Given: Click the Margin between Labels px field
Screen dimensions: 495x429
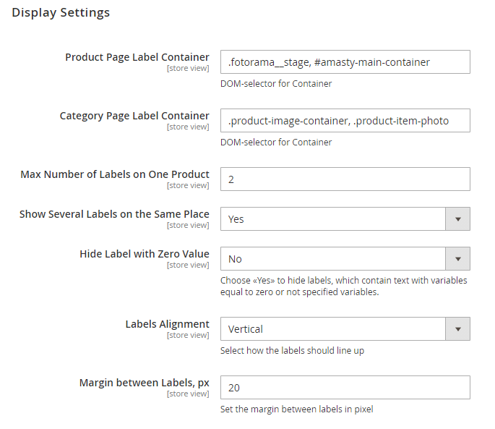Looking at the screenshot, I should (x=345, y=388).
